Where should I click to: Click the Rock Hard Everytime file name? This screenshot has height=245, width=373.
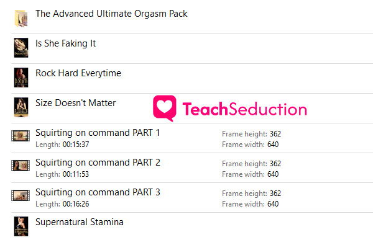pyautogui.click(x=78, y=73)
